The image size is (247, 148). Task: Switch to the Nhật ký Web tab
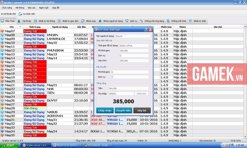[198, 21]
